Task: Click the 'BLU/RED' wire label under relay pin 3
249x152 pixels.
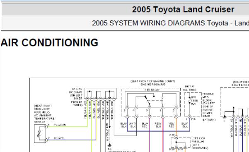Action: pos(145,125)
